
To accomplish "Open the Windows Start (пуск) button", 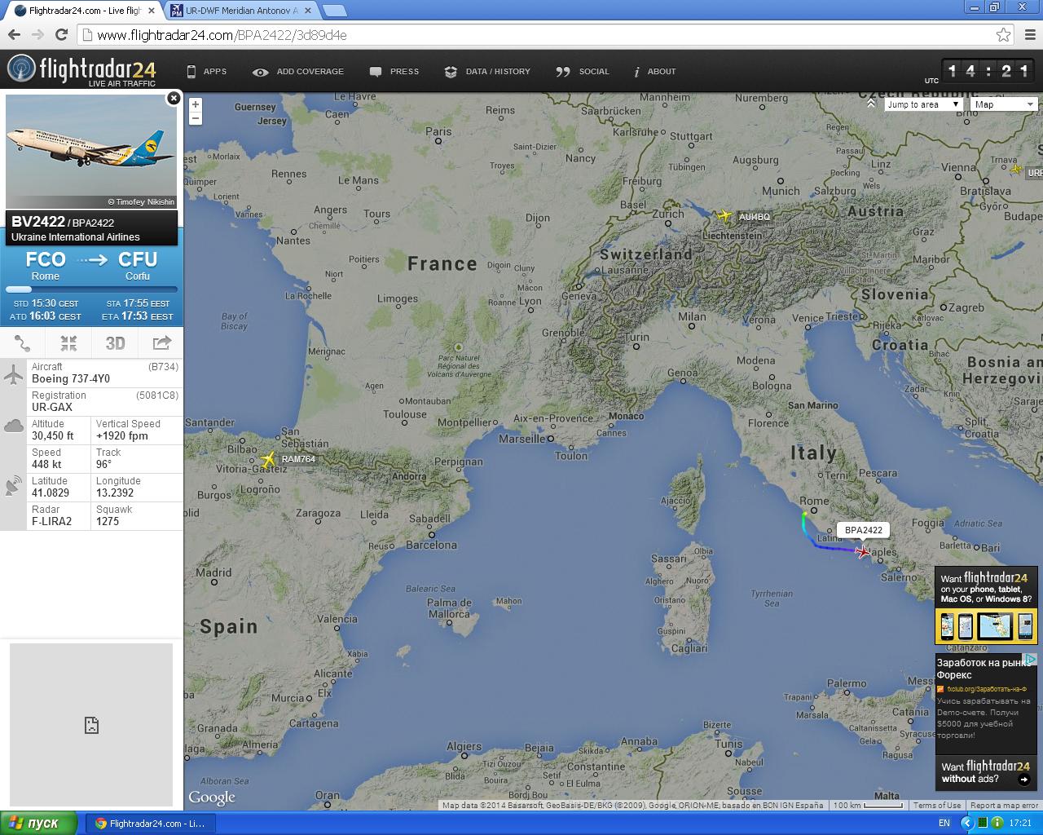I will 39,823.
